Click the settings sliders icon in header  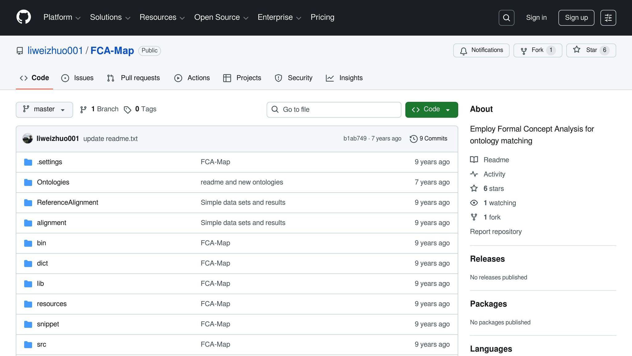coord(608,18)
